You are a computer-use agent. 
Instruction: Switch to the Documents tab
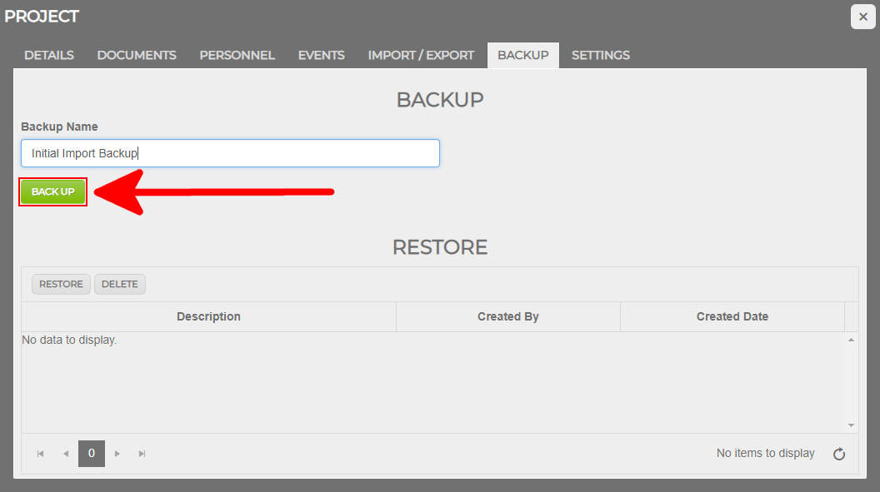[137, 55]
